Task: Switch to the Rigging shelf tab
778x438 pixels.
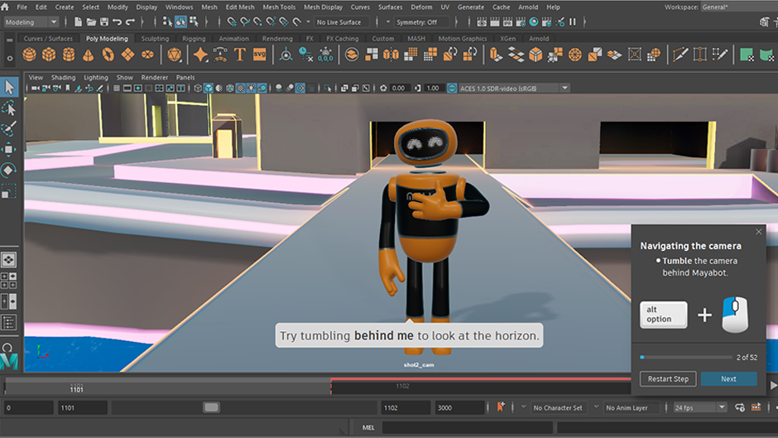Action: pos(194,38)
